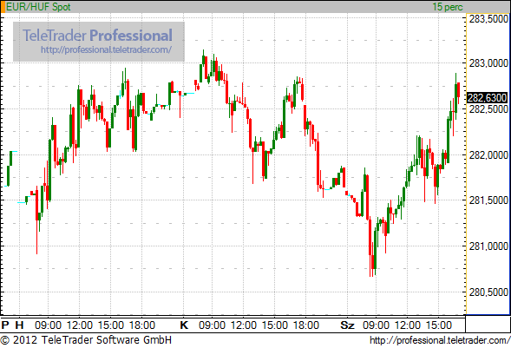511x348 pixels.
Task: Select the 281,0000 price axis label
Action: 488,246
